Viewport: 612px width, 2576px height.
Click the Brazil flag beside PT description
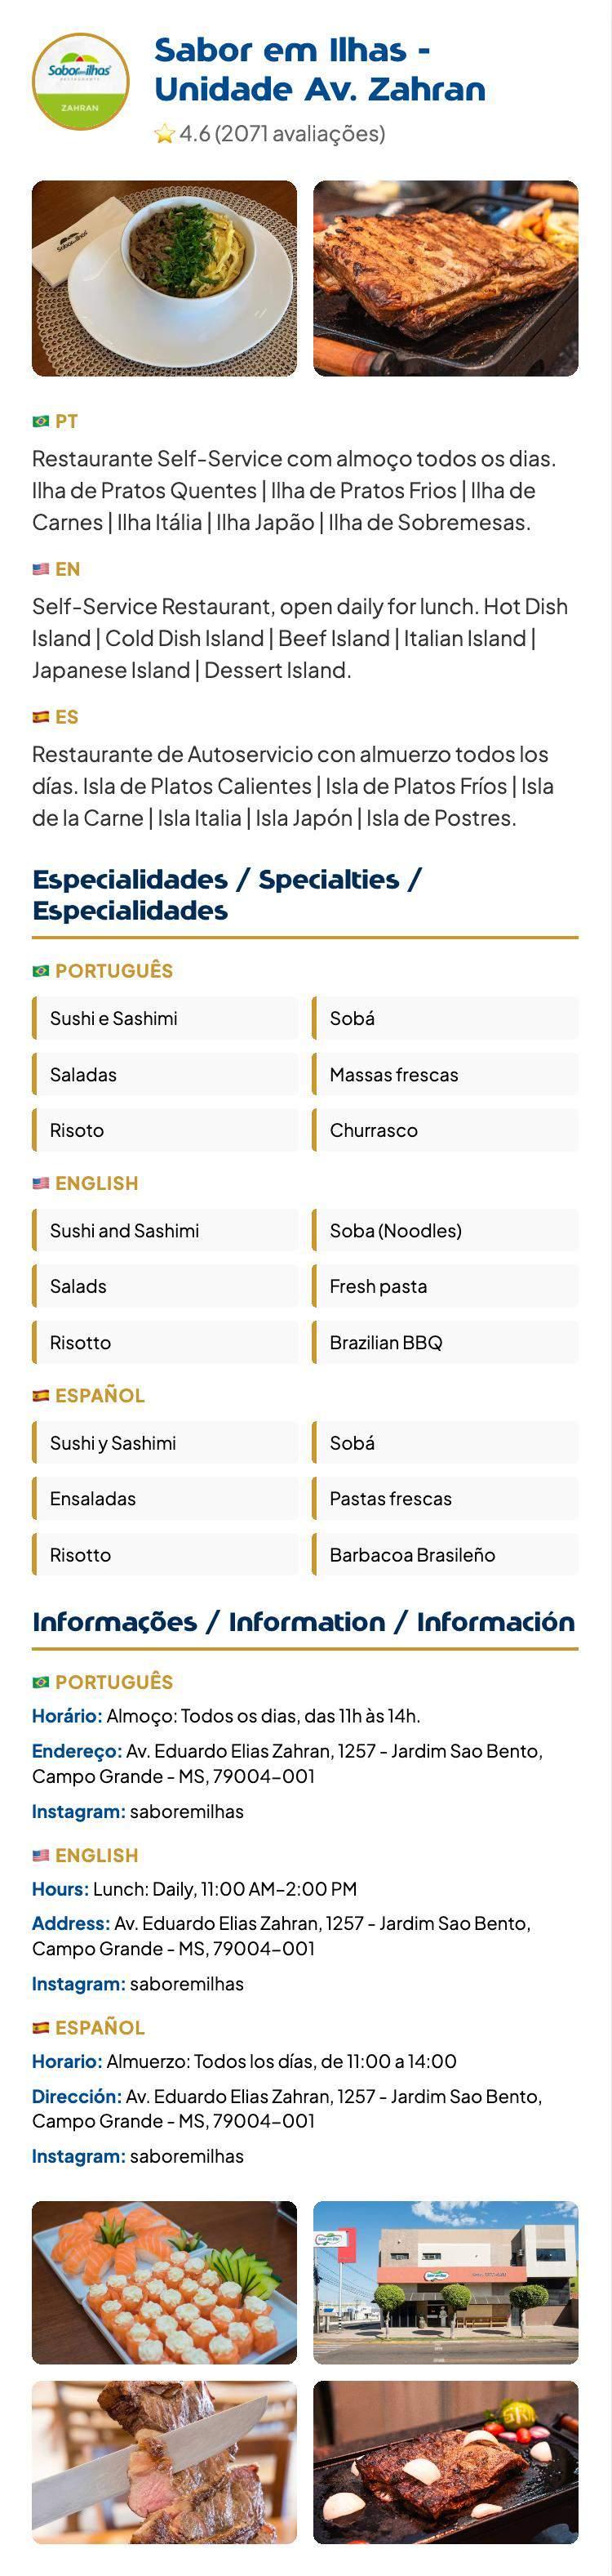coord(41,422)
